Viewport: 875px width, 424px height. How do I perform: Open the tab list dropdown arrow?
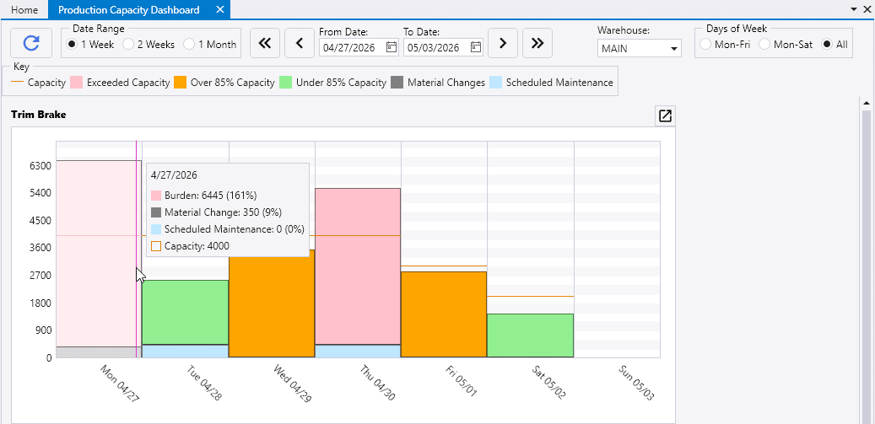pyautogui.click(x=854, y=8)
